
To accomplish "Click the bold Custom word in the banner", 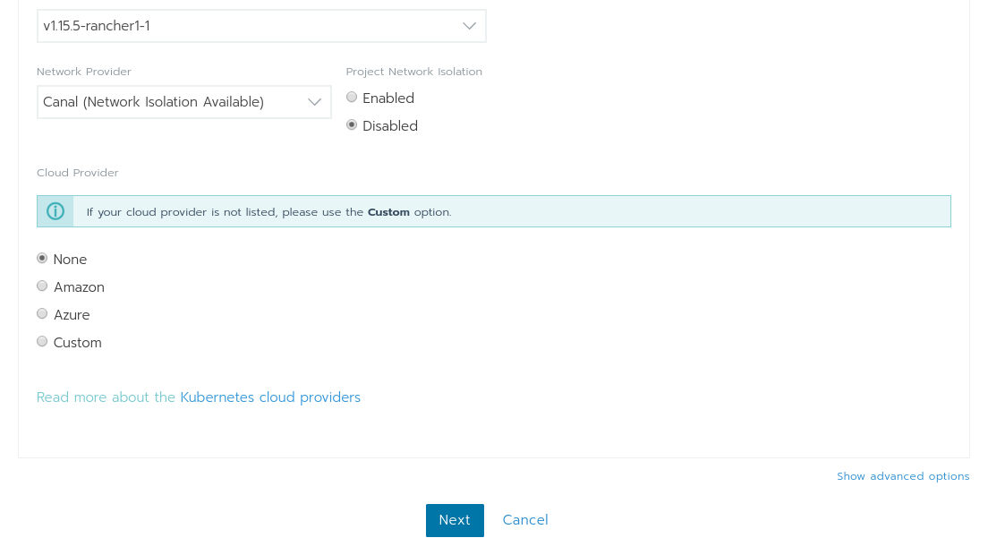I will (388, 212).
